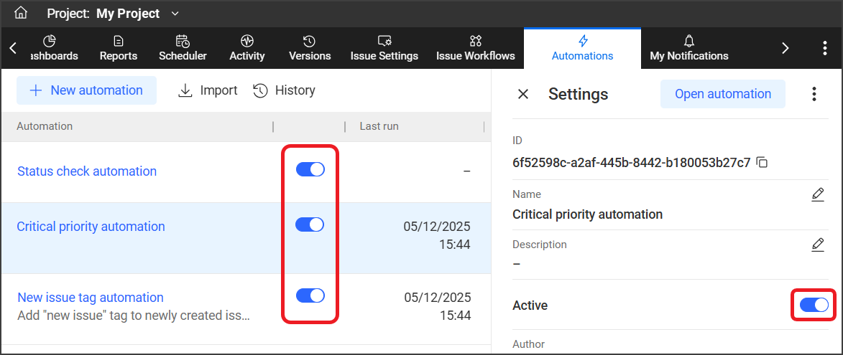Switch to the Issue Workflows tab
The image size is (843, 355).
tap(475, 48)
